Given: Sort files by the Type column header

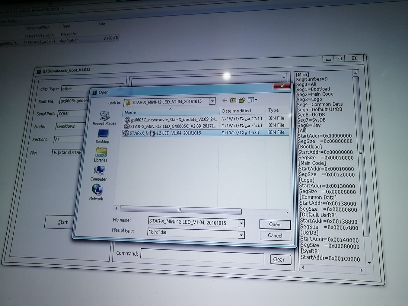Looking at the screenshot, I should (x=277, y=110).
